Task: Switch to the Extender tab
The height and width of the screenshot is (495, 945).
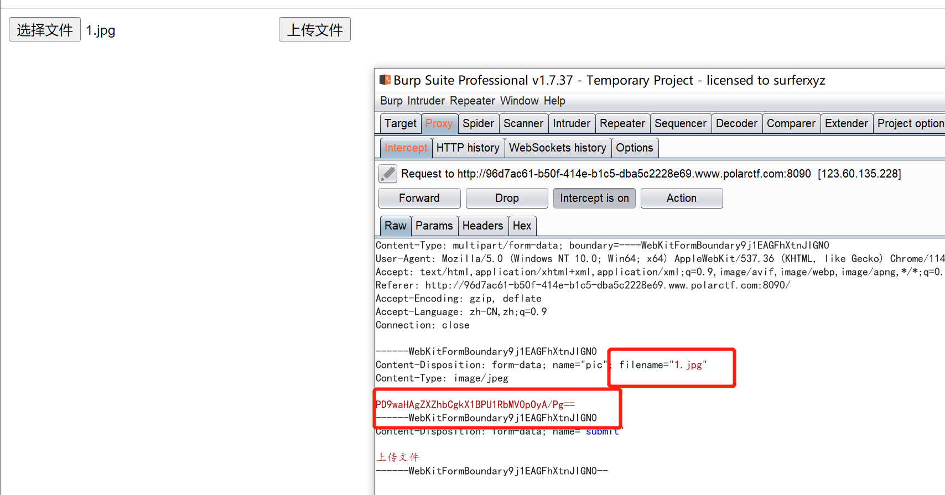Action: click(847, 123)
